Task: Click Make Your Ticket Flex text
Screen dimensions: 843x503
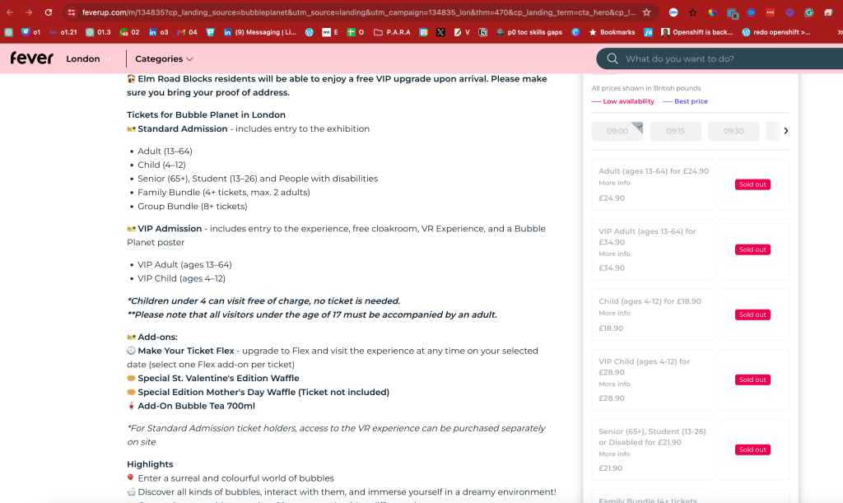Action: pos(186,351)
